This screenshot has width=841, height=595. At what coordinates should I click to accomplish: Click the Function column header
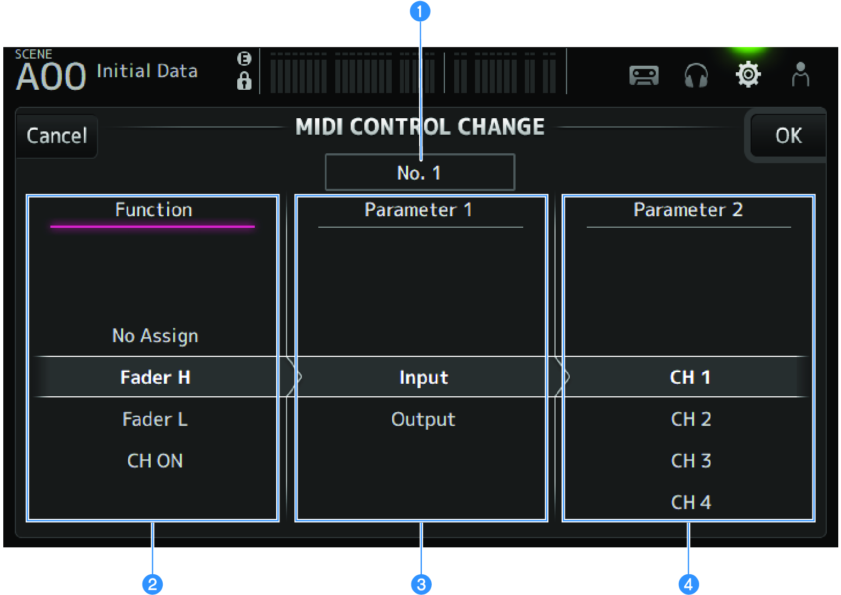(153, 210)
